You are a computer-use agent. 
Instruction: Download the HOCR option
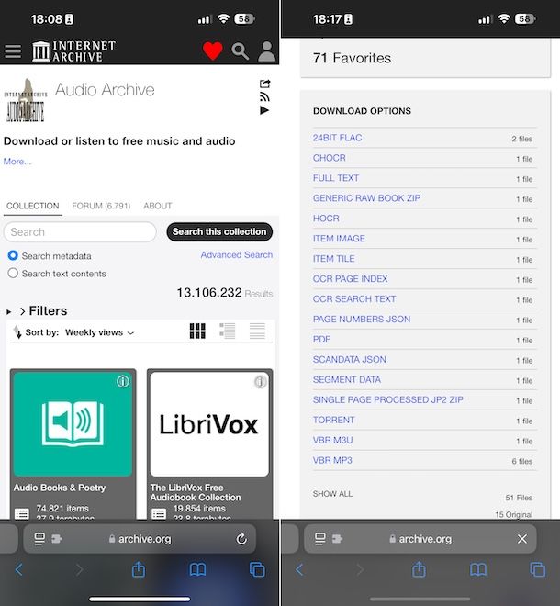tap(326, 218)
